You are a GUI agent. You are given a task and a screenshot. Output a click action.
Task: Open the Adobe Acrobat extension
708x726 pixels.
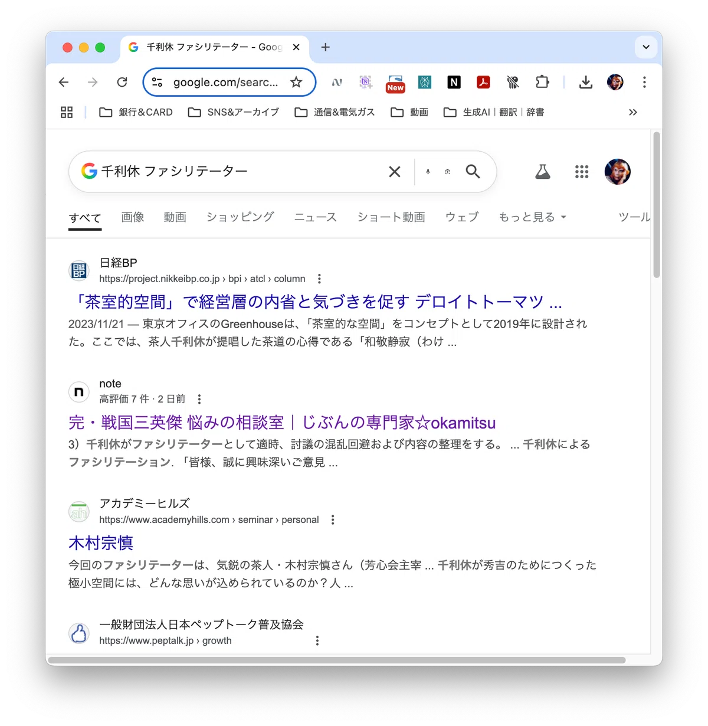(x=483, y=82)
